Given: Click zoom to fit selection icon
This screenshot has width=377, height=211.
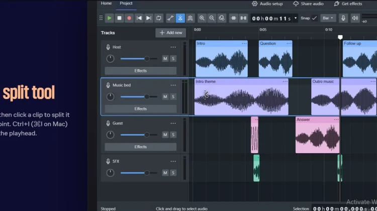Looking at the screenshot, I should pyautogui.click(x=222, y=18).
